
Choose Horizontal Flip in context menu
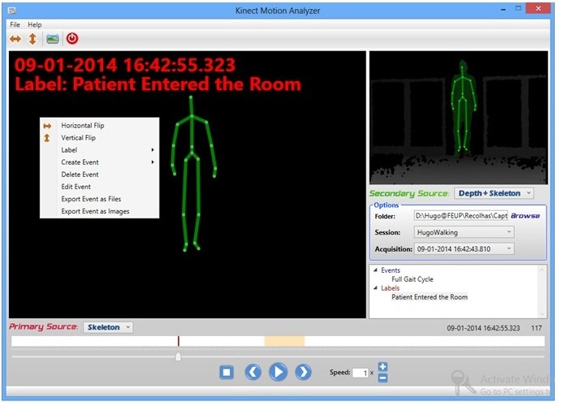coord(99,125)
